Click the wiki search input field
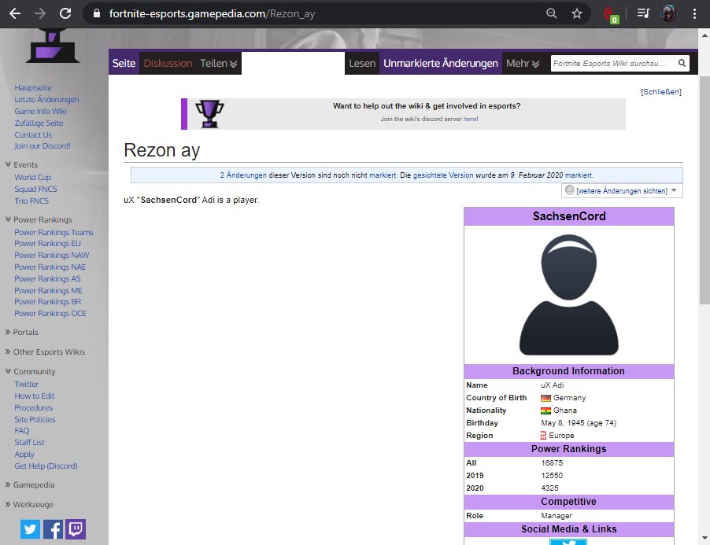The height and width of the screenshot is (545, 710). click(613, 64)
